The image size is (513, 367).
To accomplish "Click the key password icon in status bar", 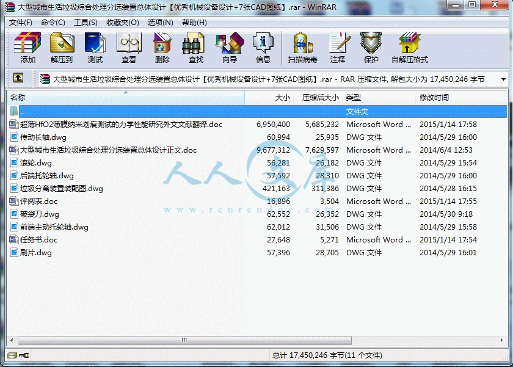I will tap(24, 355).
